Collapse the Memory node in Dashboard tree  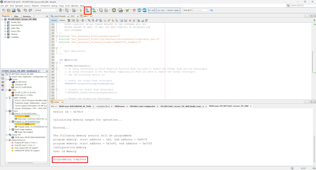click(x=7, y=111)
